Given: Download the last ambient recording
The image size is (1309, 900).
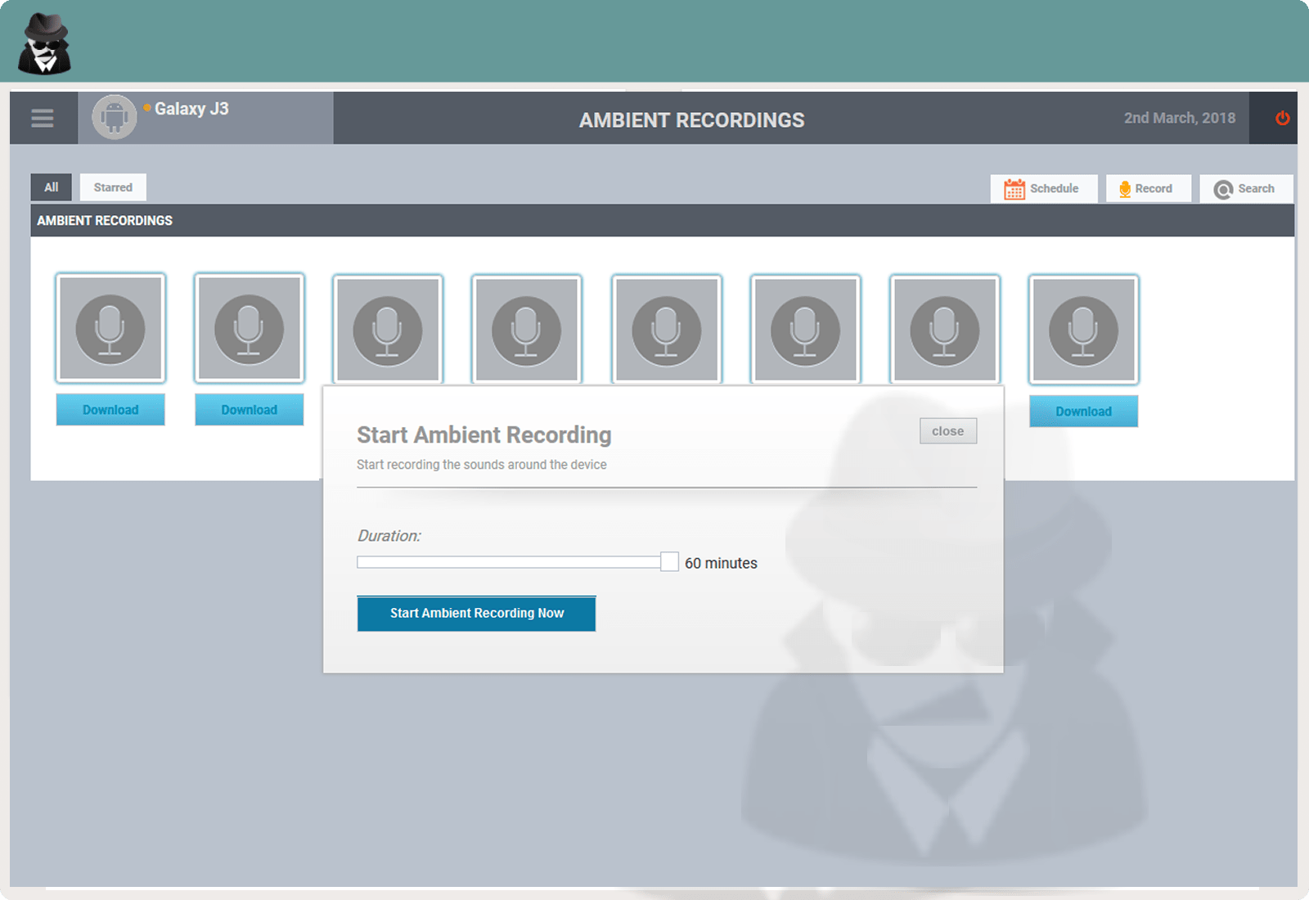Looking at the screenshot, I should coord(1083,412).
